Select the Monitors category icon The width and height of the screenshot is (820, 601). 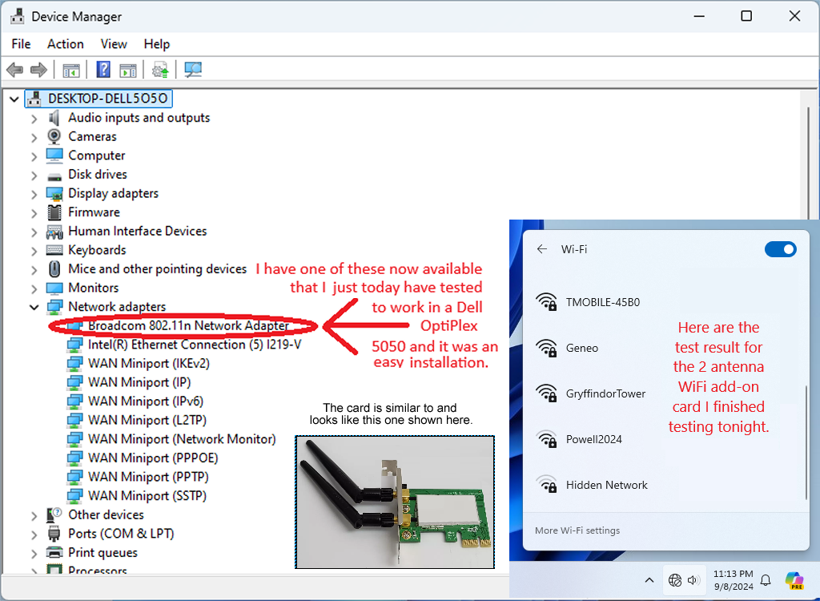54,288
